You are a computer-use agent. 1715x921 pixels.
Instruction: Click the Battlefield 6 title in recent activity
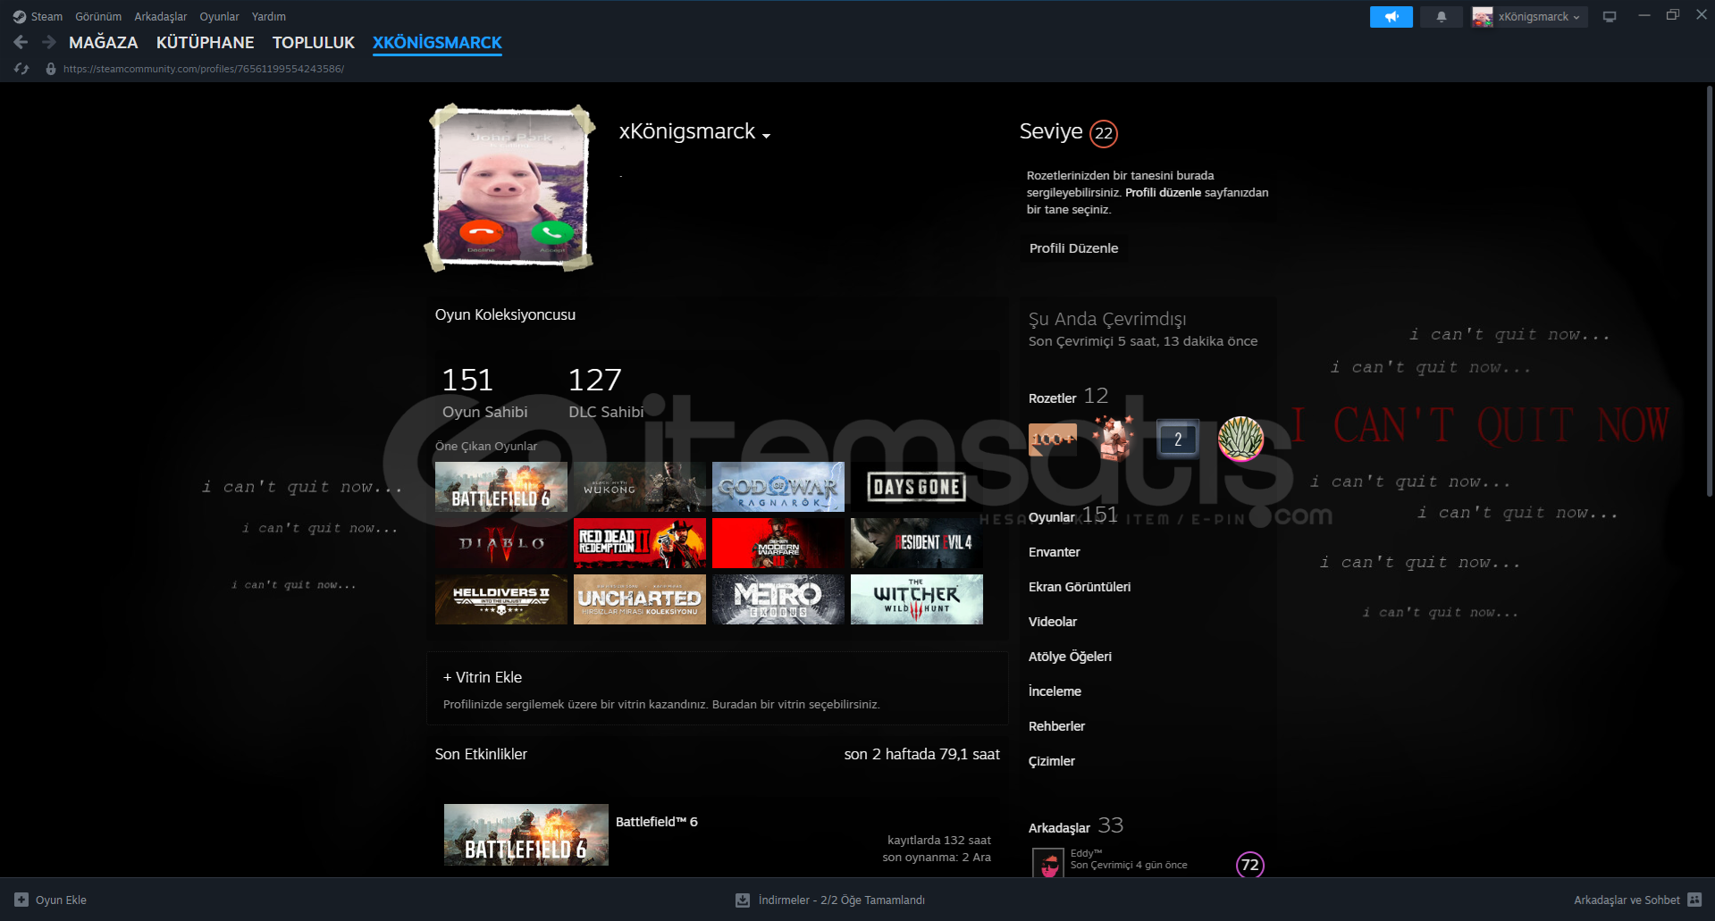tap(657, 822)
